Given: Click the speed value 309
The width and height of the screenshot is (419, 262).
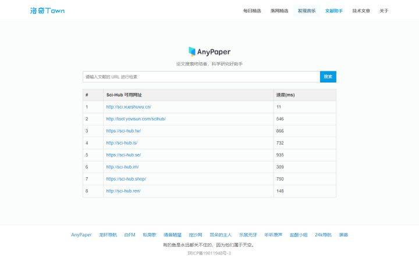Looking at the screenshot, I should click(x=280, y=167).
